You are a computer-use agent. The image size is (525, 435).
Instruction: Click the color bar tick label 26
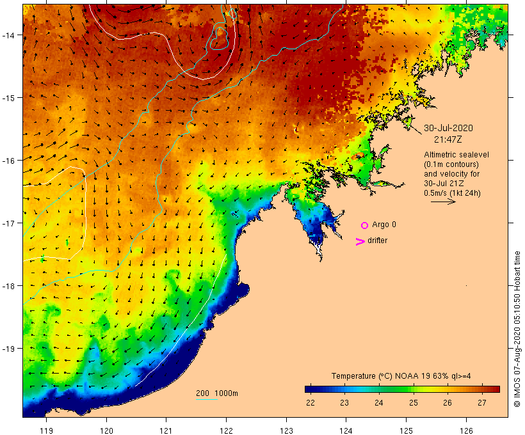click(x=448, y=402)
